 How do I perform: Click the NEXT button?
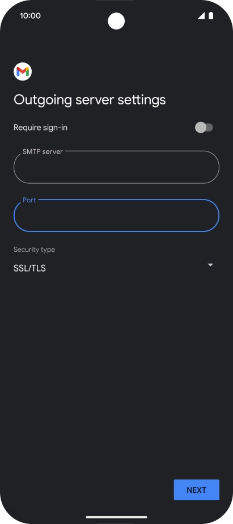(x=197, y=490)
